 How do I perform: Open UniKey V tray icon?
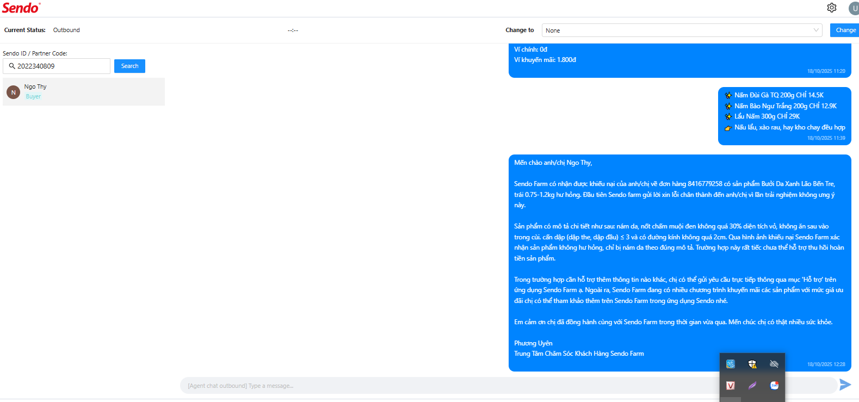click(731, 386)
